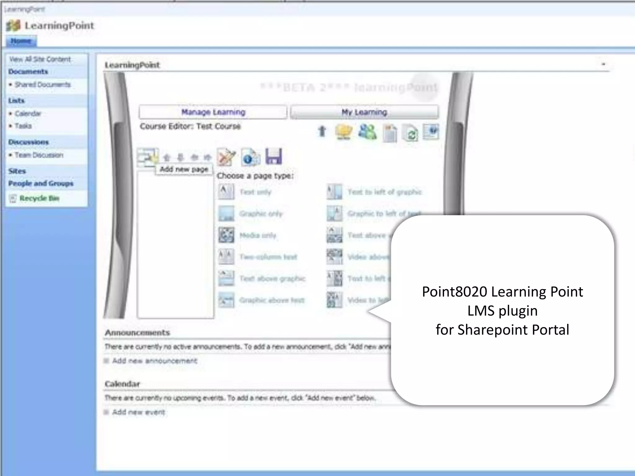Choose the Graphic above text page type icon

226,300
